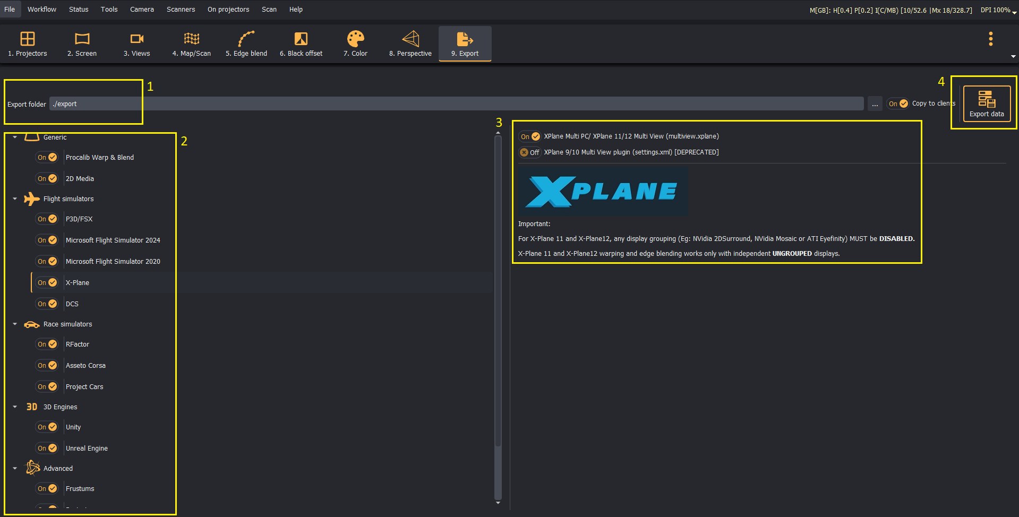Collapse the Race simulators category
This screenshot has width=1019, height=517.
(15, 324)
